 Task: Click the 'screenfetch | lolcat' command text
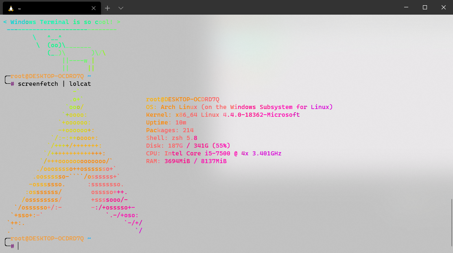pos(54,84)
